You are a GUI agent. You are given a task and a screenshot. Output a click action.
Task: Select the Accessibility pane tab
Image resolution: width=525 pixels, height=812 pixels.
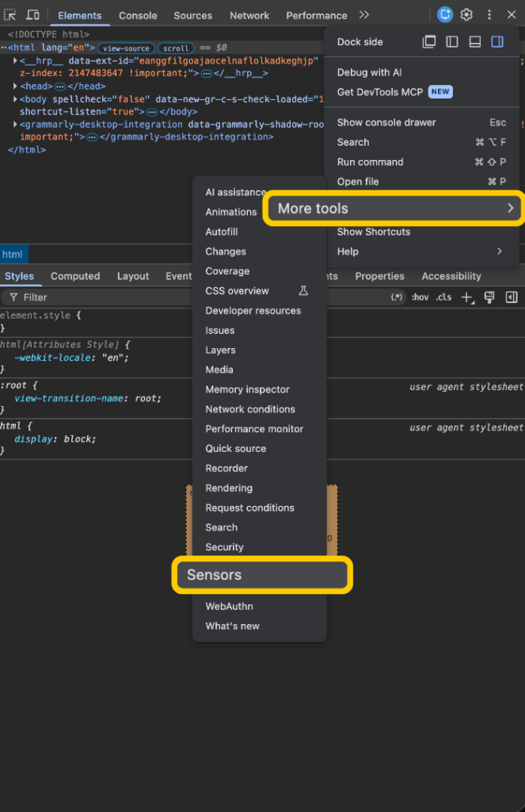[x=451, y=276]
